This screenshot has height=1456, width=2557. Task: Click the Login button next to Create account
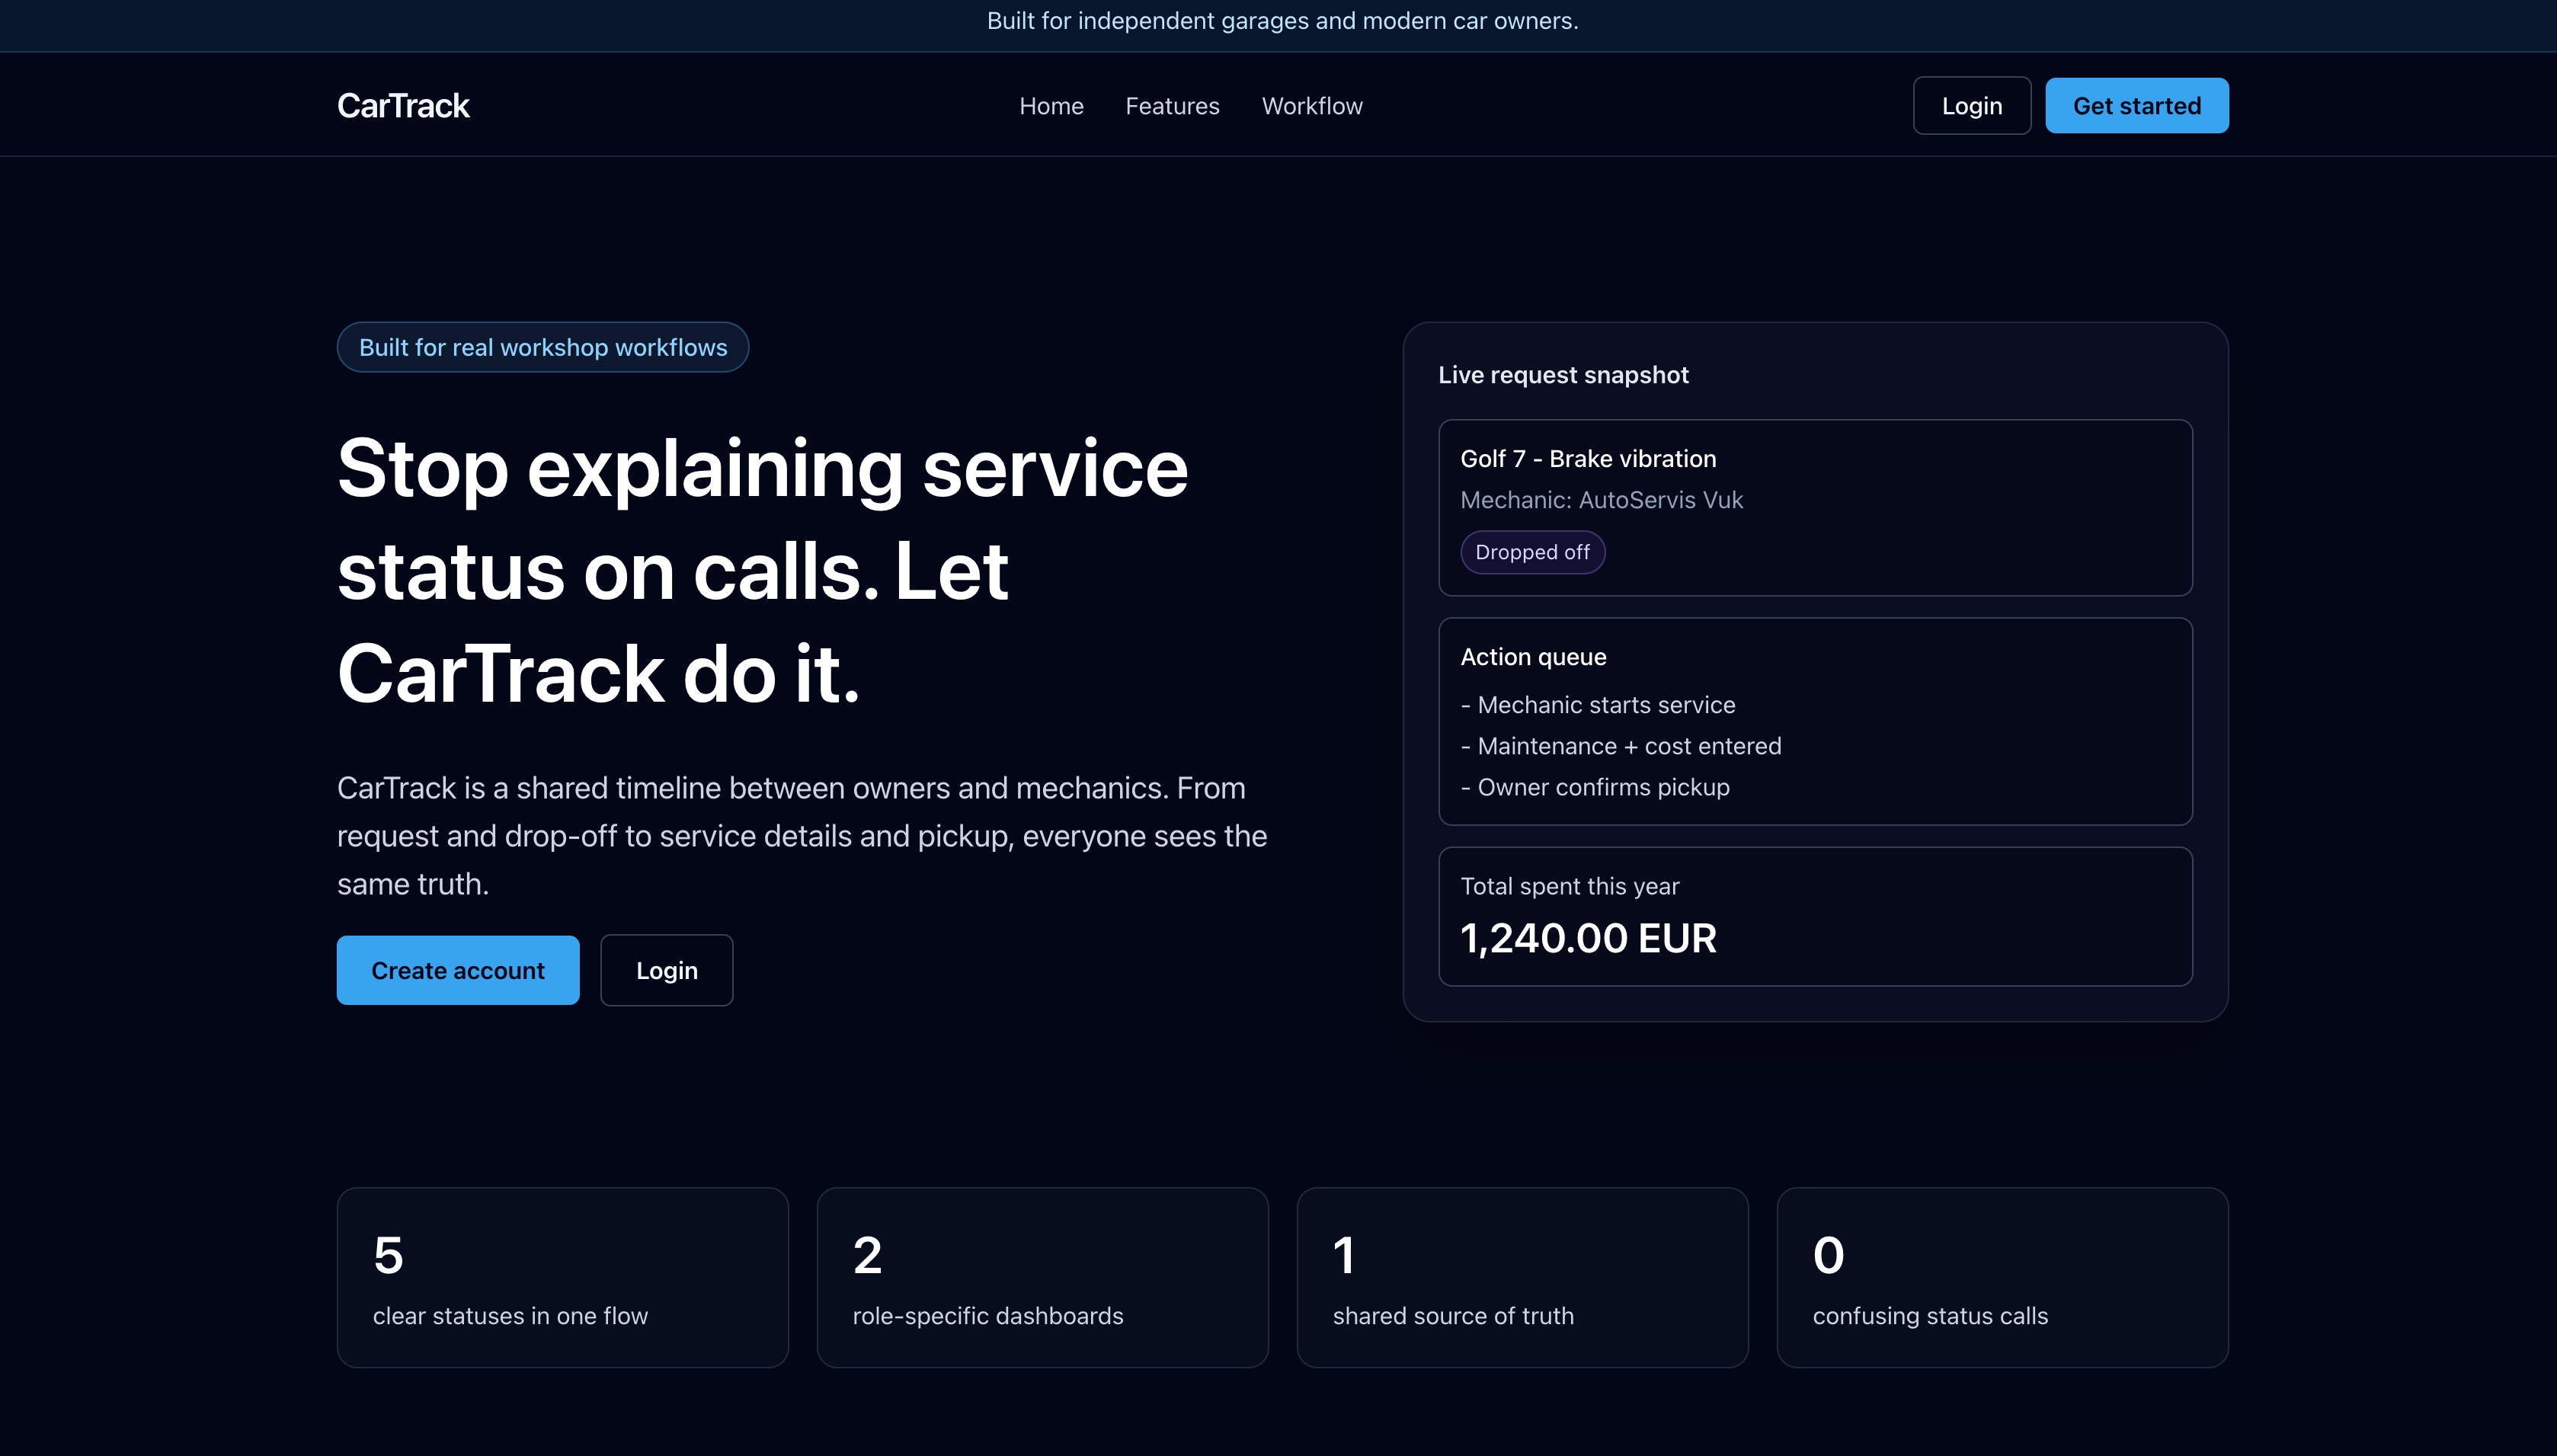point(666,969)
